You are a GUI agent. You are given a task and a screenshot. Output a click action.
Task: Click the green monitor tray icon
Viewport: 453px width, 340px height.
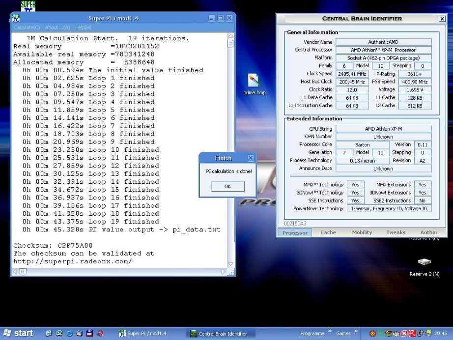(x=380, y=334)
